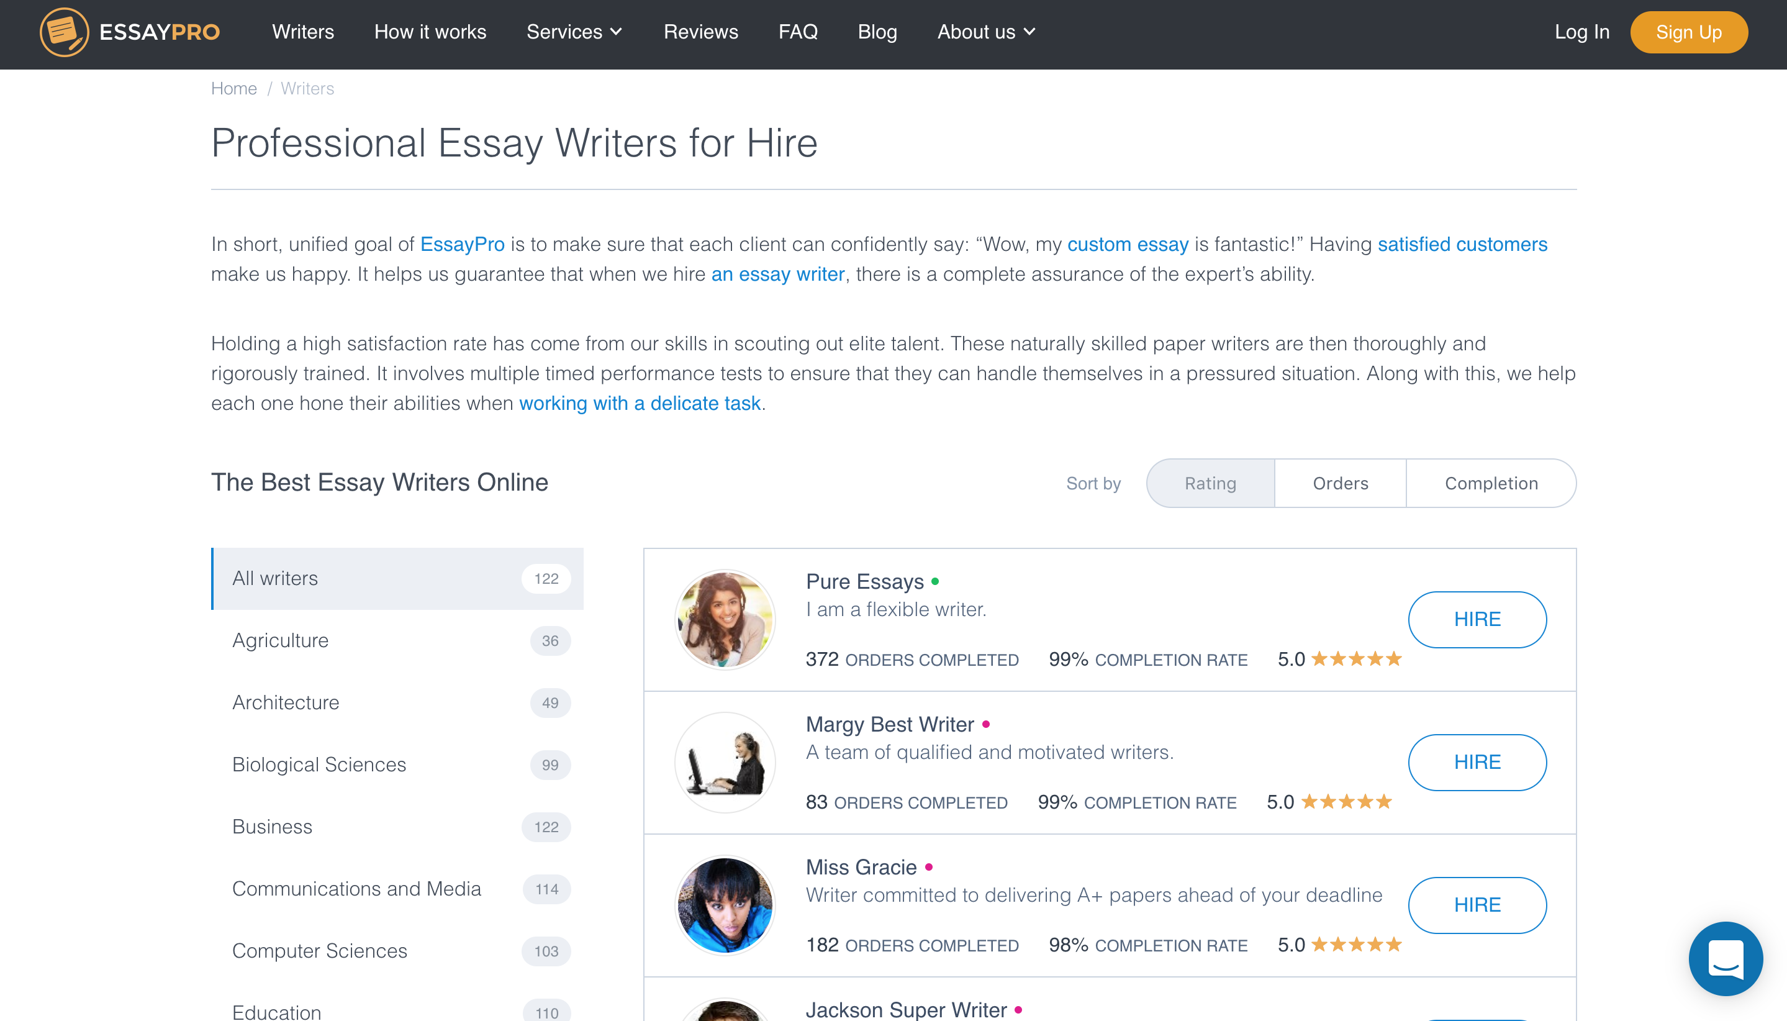Click the 182 orders completed stat
1787x1021 pixels.
point(912,945)
